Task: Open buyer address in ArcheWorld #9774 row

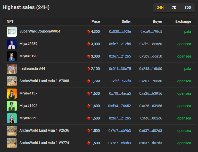Action: click(151, 143)
